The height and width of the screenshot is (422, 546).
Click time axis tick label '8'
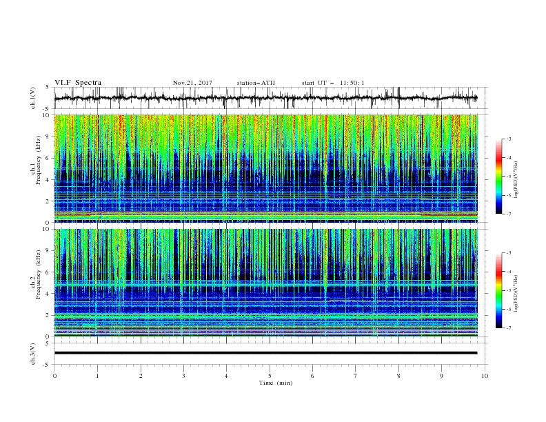click(398, 376)
